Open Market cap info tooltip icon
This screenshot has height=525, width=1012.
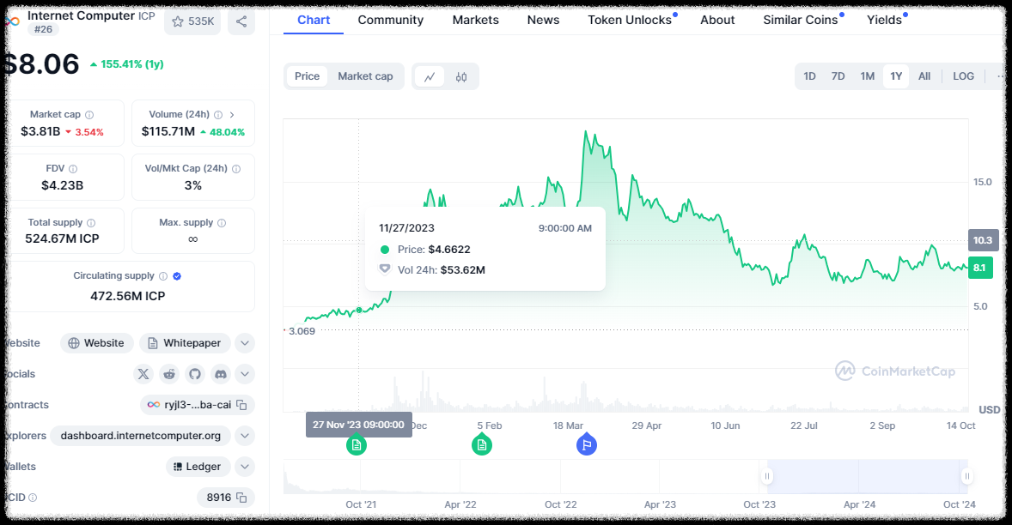(x=89, y=115)
